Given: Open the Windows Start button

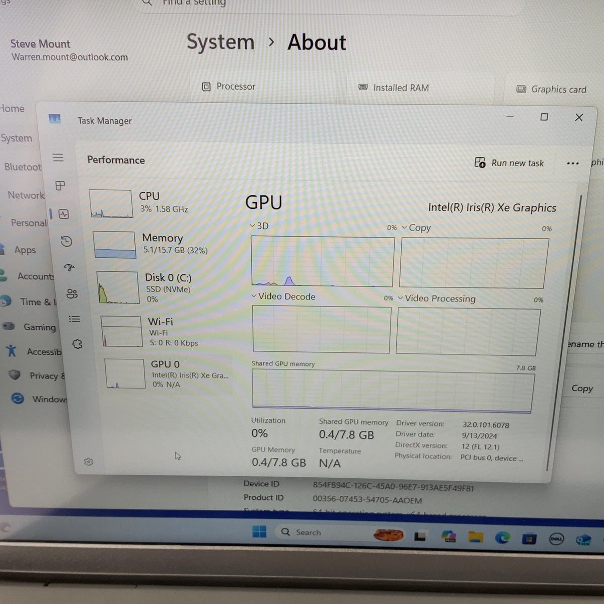Looking at the screenshot, I should pos(259,532).
